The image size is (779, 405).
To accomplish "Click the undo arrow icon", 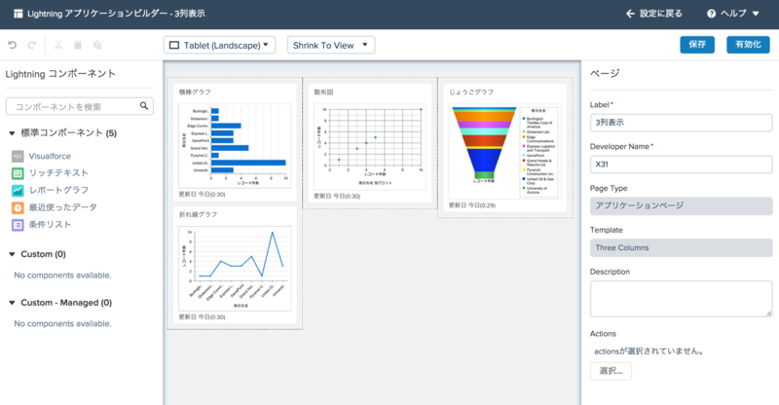I will (13, 45).
